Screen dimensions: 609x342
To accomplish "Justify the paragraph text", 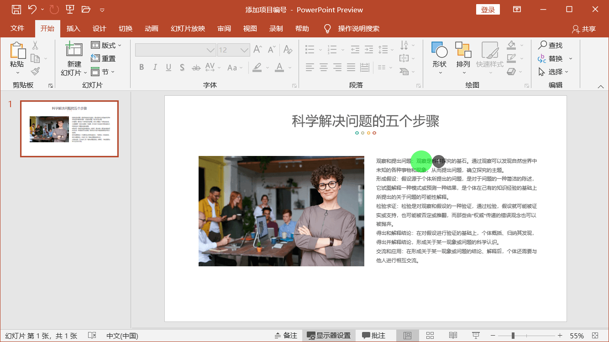I will pos(351,67).
